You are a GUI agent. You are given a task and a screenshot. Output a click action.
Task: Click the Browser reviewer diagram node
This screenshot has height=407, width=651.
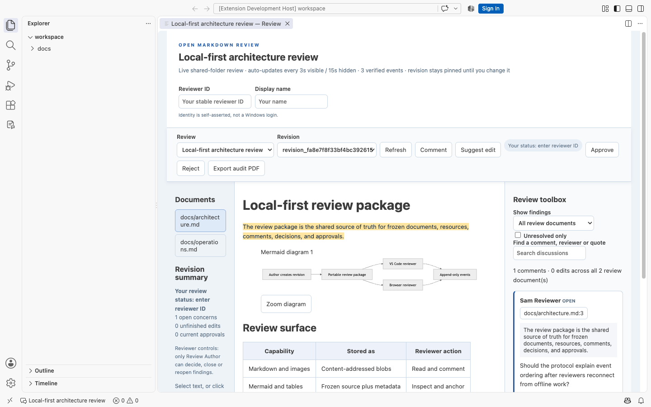click(x=403, y=285)
